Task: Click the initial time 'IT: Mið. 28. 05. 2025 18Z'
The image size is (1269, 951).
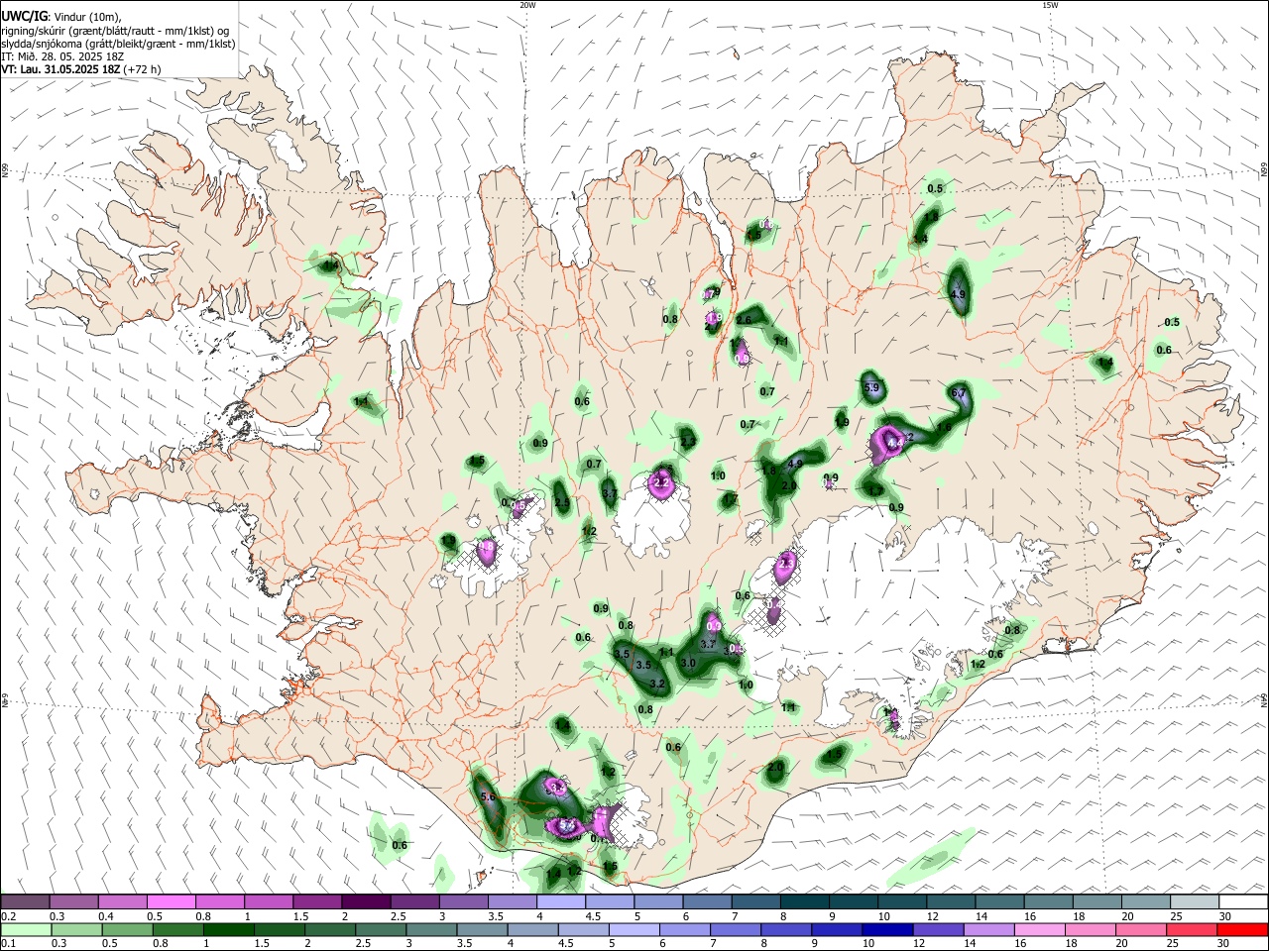Action: [x=62, y=56]
